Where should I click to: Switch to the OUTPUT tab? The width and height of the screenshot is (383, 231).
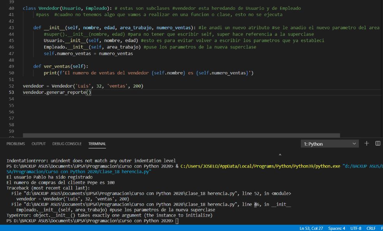click(x=38, y=143)
